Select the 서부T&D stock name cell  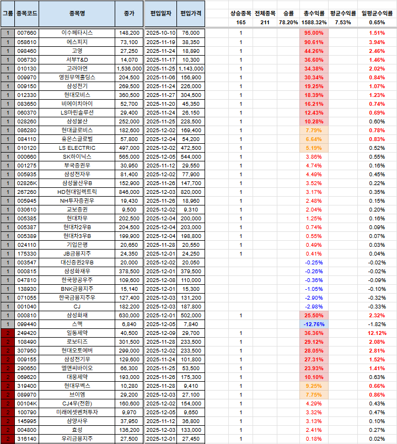(77, 59)
